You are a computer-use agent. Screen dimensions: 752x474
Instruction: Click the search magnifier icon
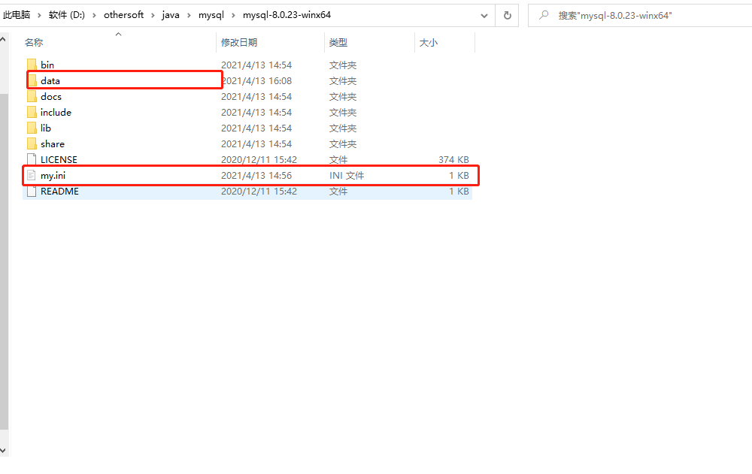click(544, 15)
